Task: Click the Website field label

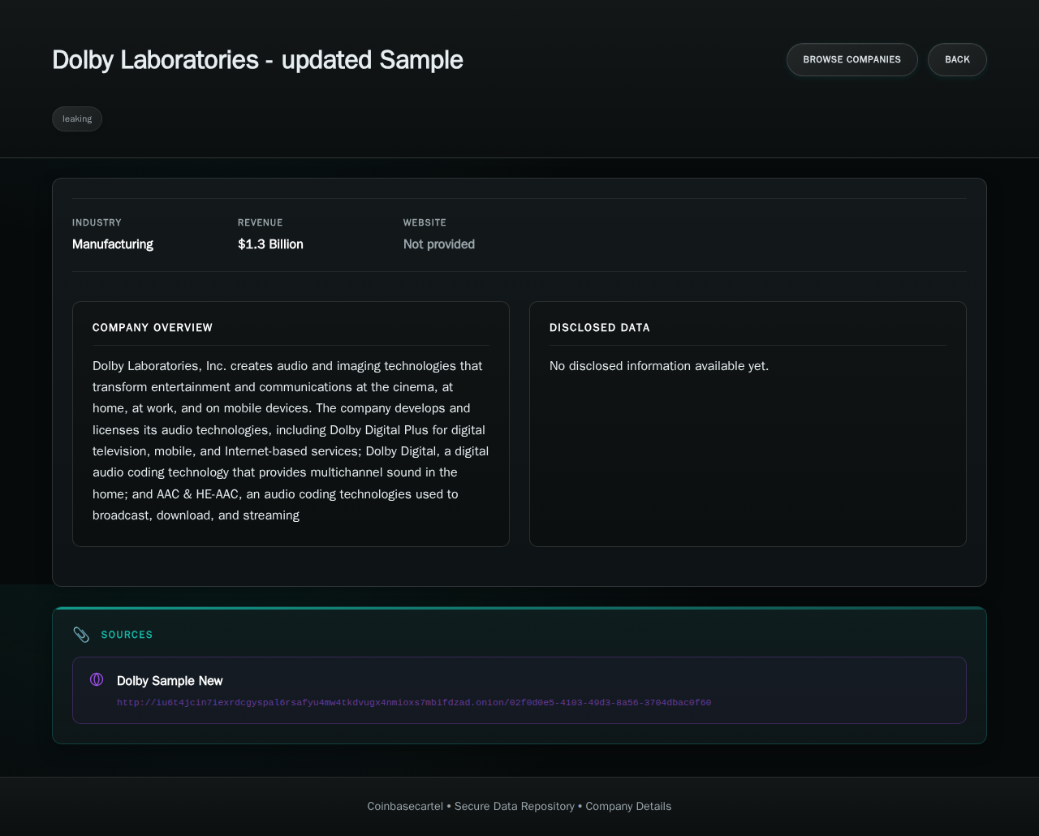Action: tap(425, 222)
